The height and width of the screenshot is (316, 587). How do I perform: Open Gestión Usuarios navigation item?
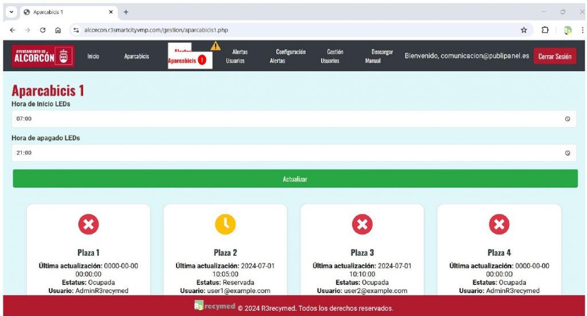pyautogui.click(x=331, y=56)
